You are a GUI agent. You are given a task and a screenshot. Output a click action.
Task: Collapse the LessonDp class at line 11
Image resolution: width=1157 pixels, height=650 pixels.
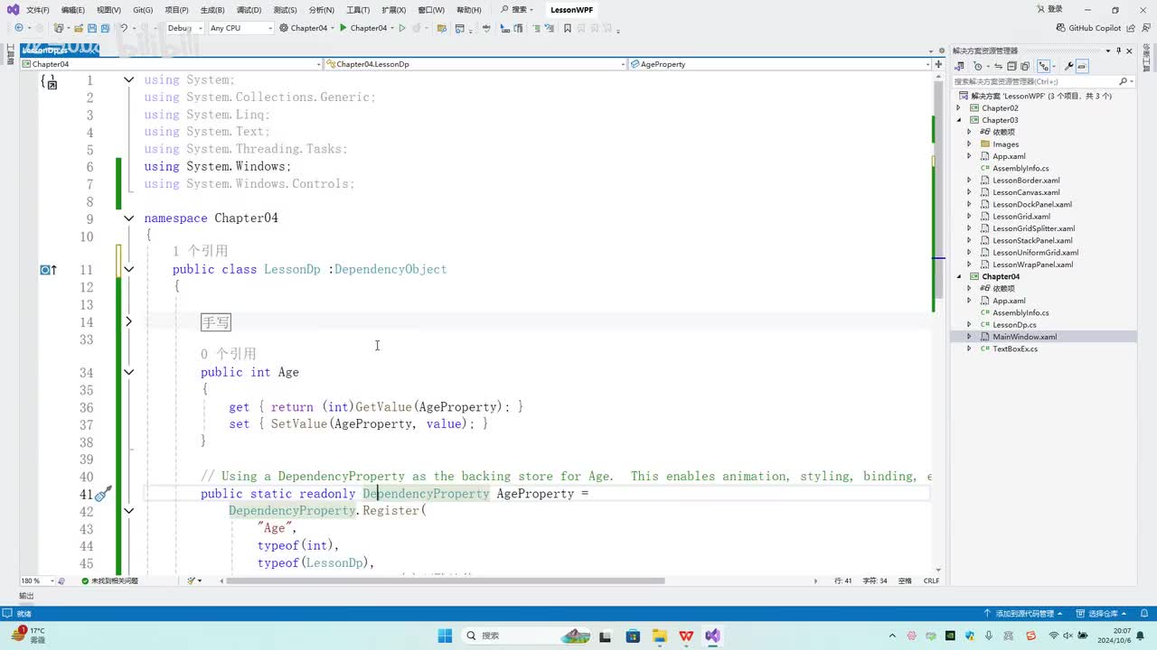(128, 269)
